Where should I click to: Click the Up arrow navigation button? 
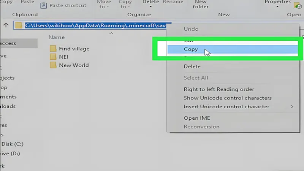[6, 25]
